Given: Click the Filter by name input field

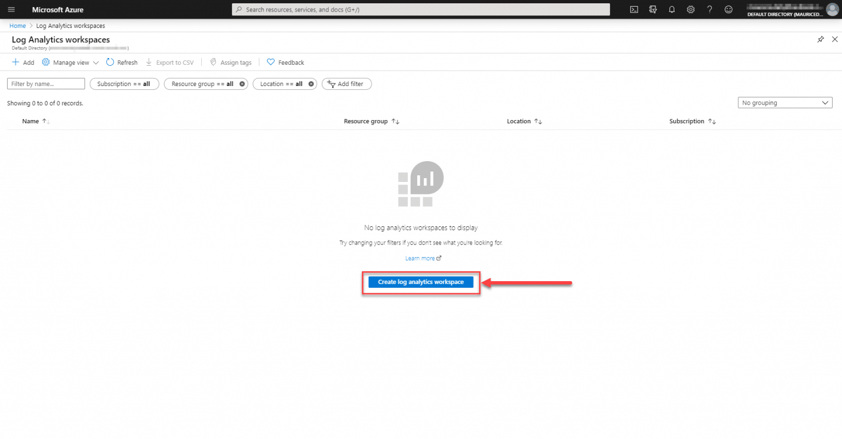Looking at the screenshot, I should click(45, 83).
